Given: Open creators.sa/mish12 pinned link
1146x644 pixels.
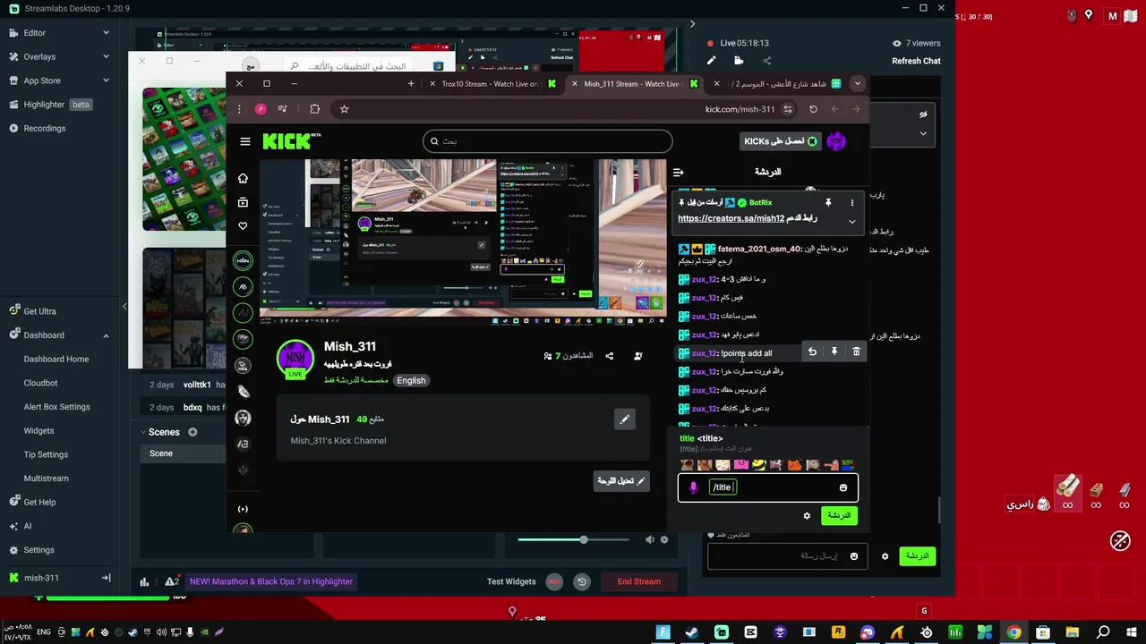Looking at the screenshot, I should (731, 219).
